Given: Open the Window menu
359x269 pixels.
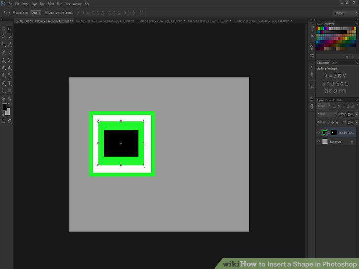Looking at the screenshot, I should click(x=77, y=4).
